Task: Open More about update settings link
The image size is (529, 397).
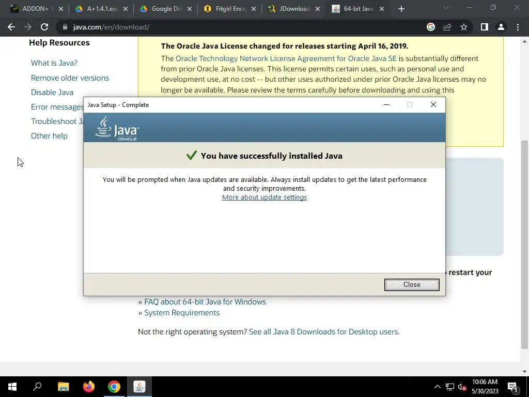Action: click(x=264, y=197)
